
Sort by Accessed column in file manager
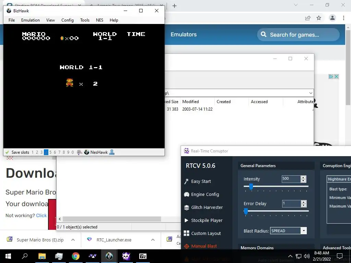pyautogui.click(x=266, y=101)
